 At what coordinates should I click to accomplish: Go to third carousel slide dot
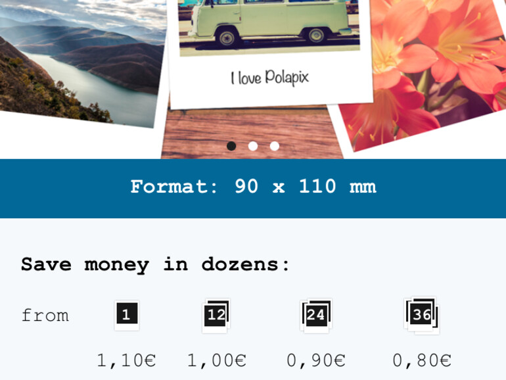tap(275, 146)
